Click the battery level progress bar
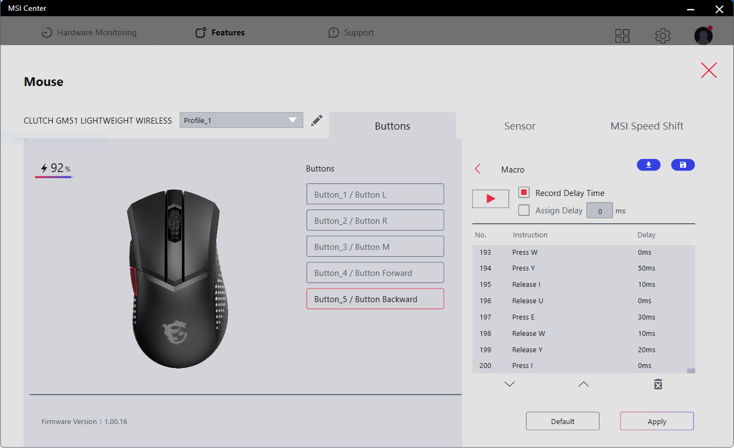This screenshot has width=734, height=448. [x=54, y=177]
